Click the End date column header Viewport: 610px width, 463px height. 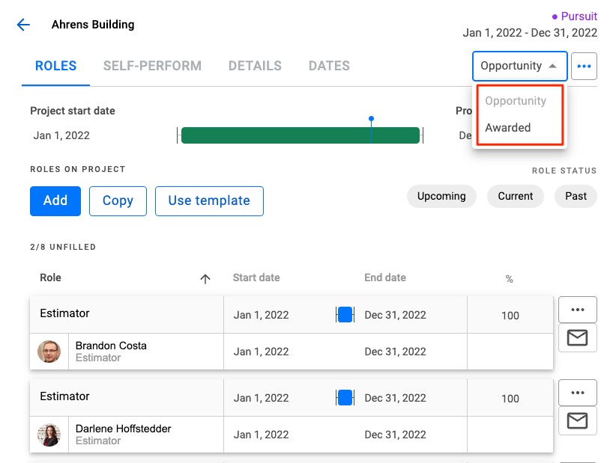click(x=385, y=278)
